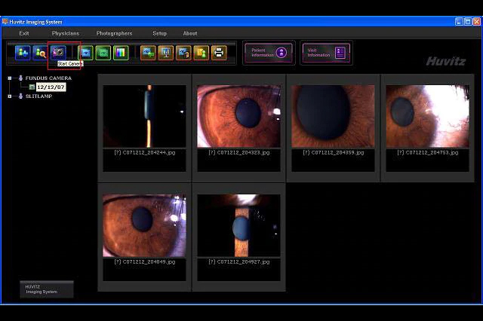
Task: Click the person icon next to FUNDUS CAMERA
Action: click(20, 78)
